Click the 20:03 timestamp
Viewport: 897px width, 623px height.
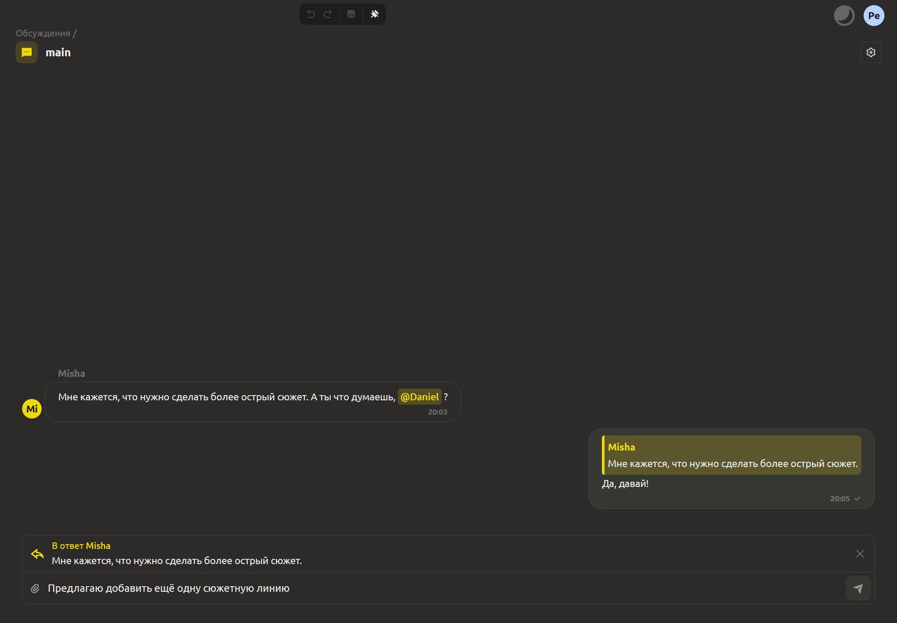tap(437, 412)
